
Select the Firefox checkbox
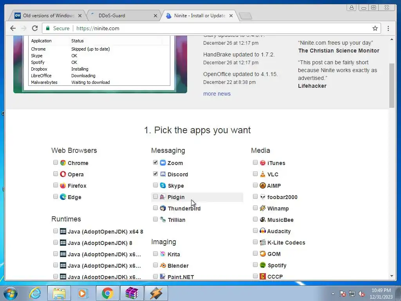coord(56,185)
